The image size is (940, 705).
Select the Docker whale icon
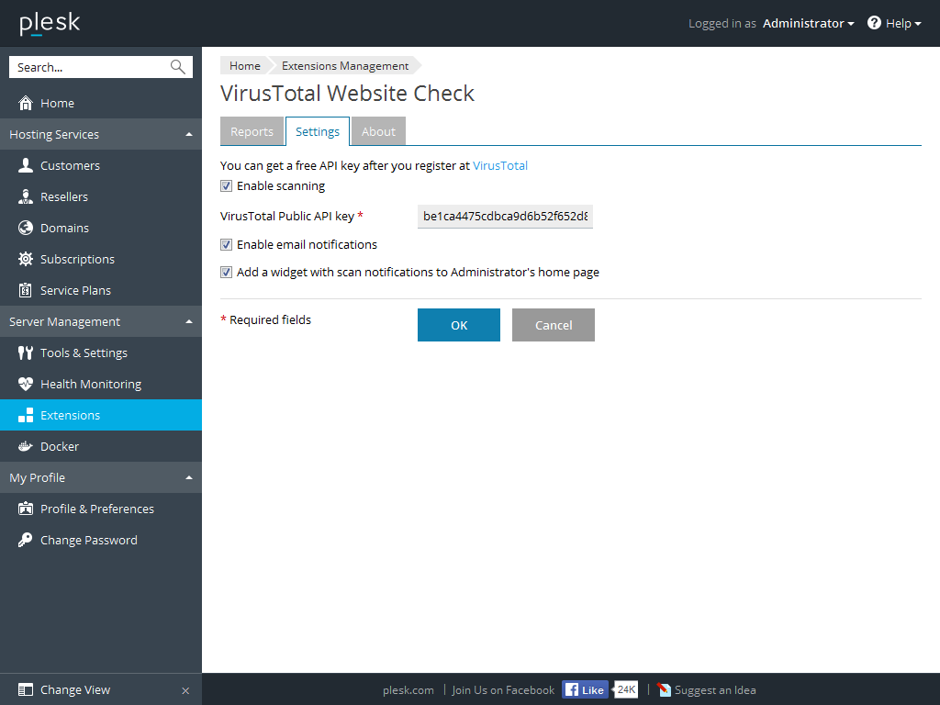(x=25, y=446)
